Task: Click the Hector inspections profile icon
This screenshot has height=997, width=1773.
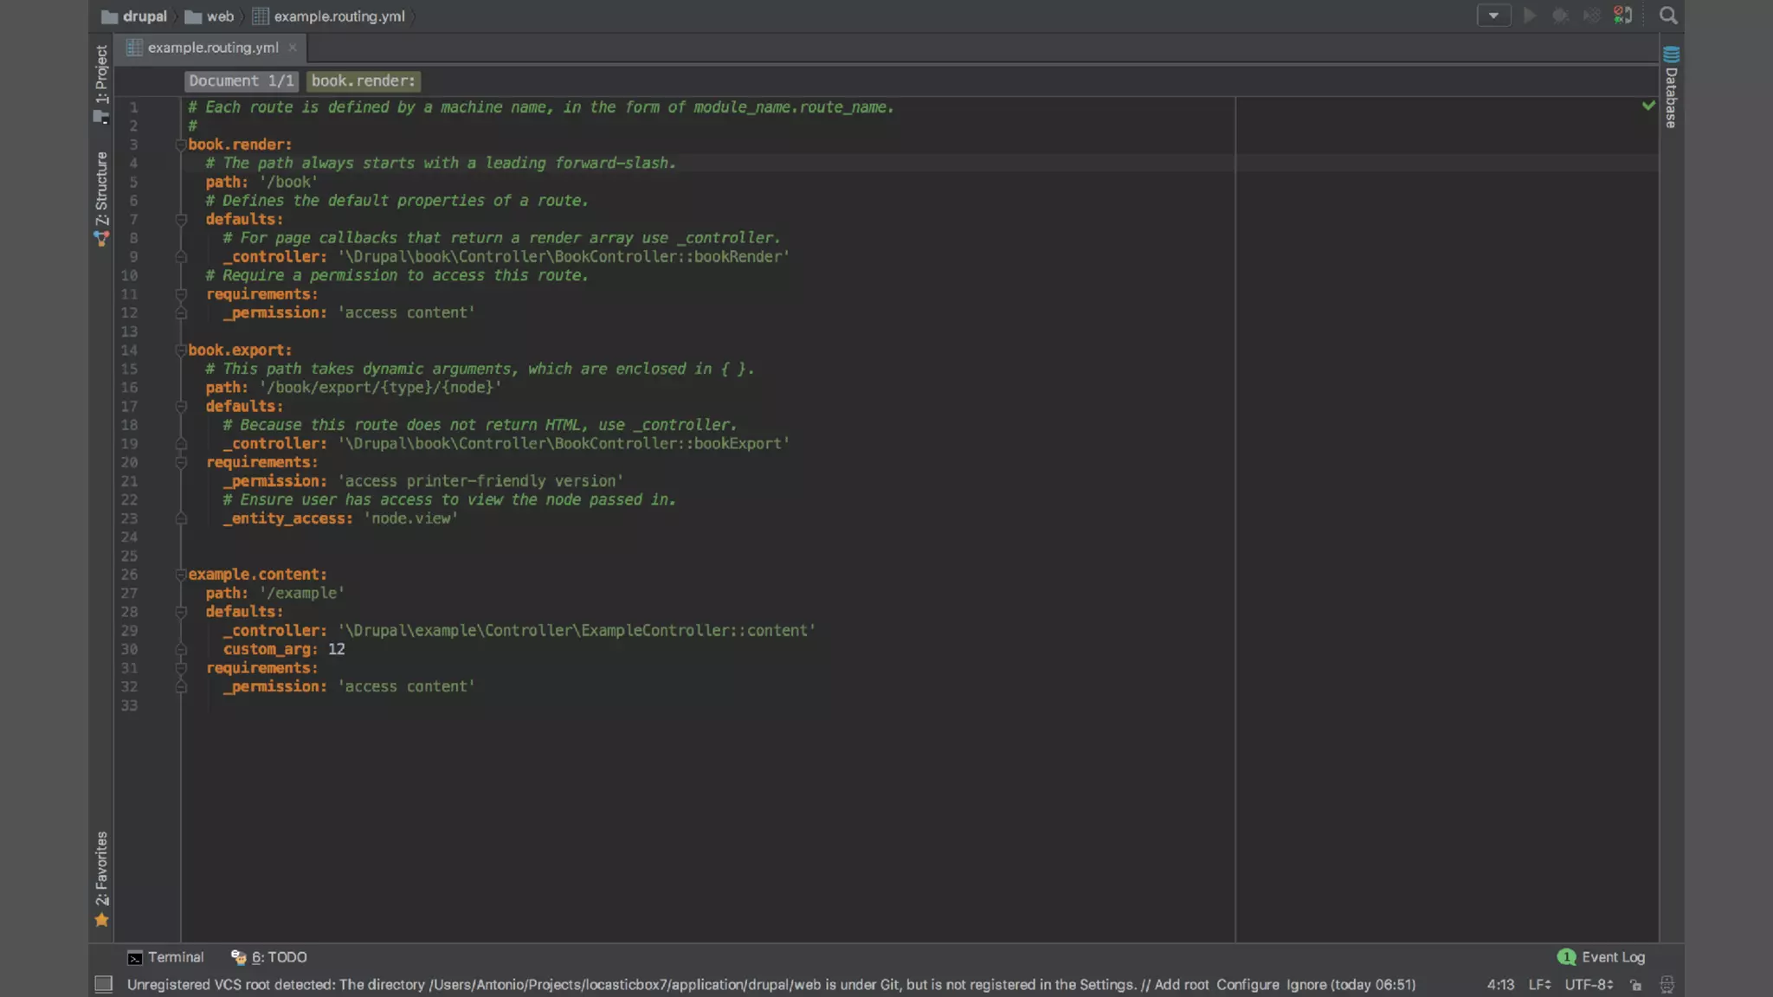Action: point(1667,985)
